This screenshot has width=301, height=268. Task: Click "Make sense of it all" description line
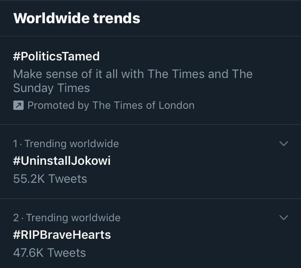tap(132, 74)
